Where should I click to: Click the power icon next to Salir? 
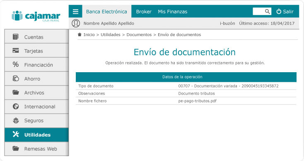tap(279, 12)
